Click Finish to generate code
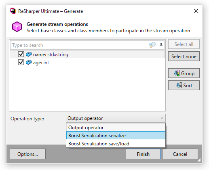This screenshot has width=209, height=170. tap(143, 154)
